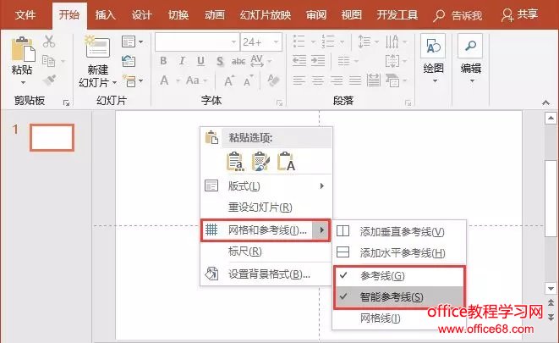This screenshot has height=343, width=559.
Task: Click the Change Case Aa icon
Action: coord(193,80)
